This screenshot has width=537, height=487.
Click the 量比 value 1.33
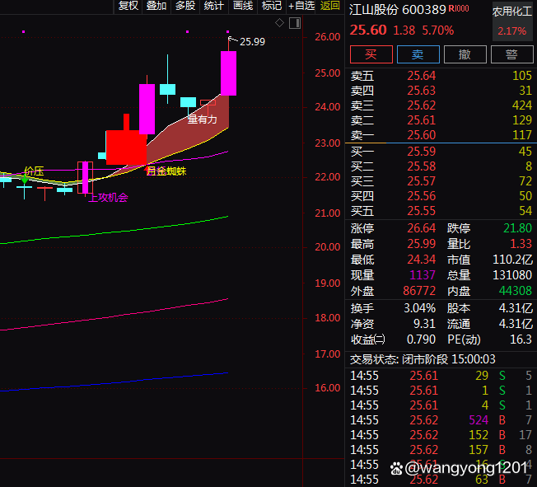(521, 244)
